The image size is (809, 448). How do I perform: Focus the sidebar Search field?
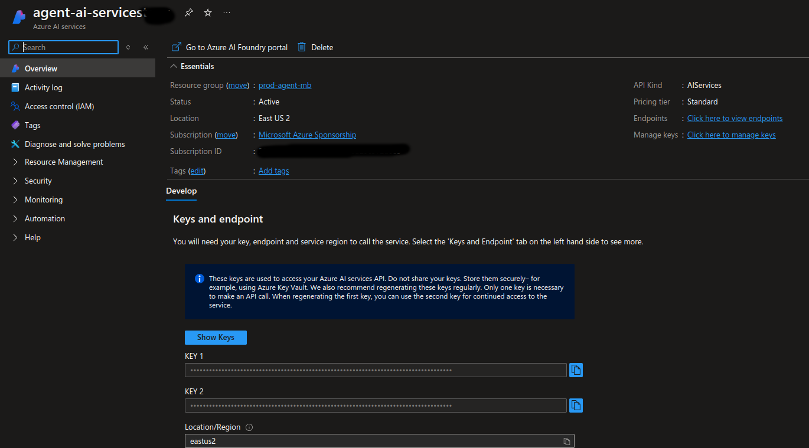tap(63, 47)
